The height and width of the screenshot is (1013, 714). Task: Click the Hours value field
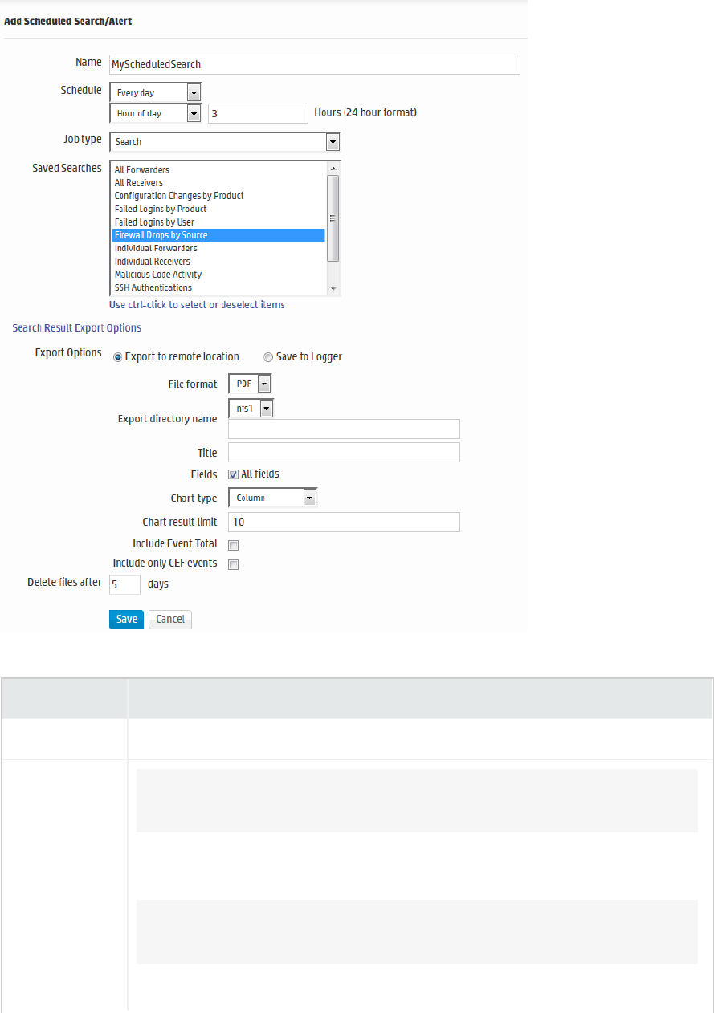coord(258,113)
